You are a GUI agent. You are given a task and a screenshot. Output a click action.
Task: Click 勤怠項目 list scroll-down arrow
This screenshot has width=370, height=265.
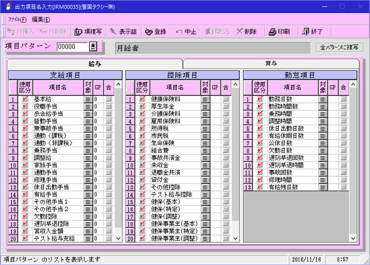(x=353, y=238)
